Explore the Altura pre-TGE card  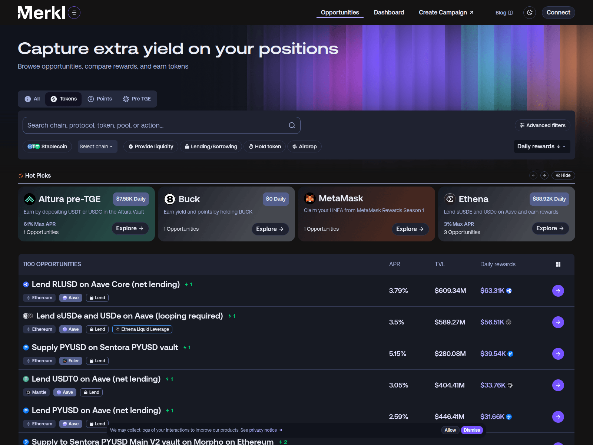click(x=130, y=228)
